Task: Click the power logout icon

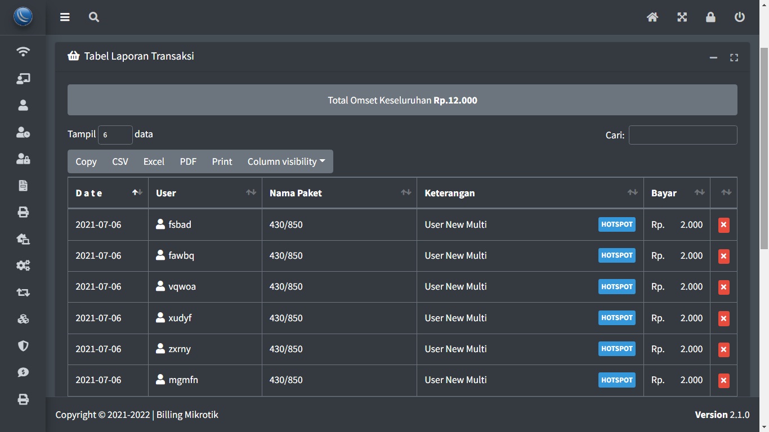Action: click(x=740, y=17)
